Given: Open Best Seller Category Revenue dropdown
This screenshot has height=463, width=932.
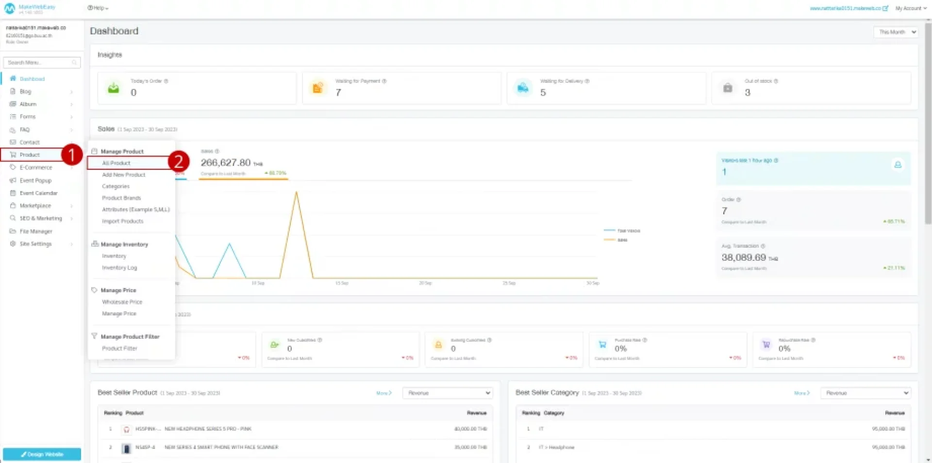Looking at the screenshot, I should point(865,393).
